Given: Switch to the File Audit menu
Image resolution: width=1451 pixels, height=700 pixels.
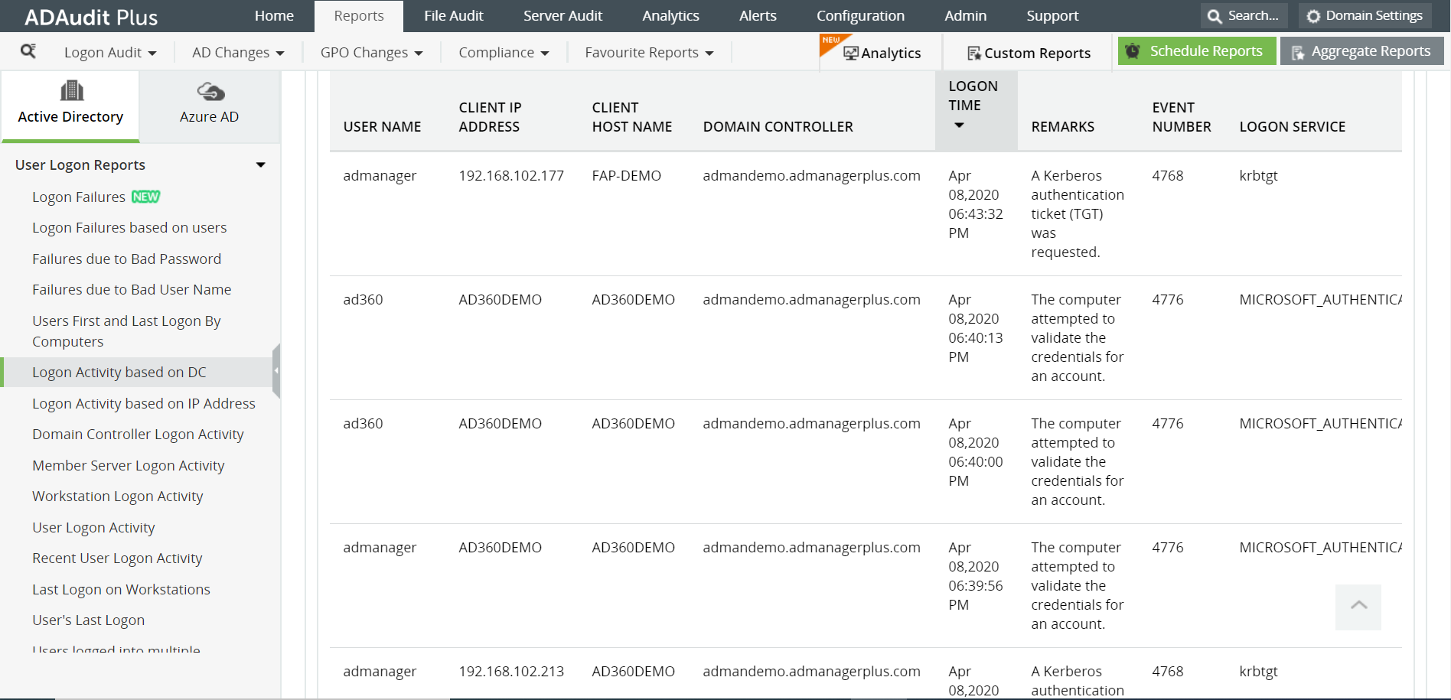Looking at the screenshot, I should [454, 15].
